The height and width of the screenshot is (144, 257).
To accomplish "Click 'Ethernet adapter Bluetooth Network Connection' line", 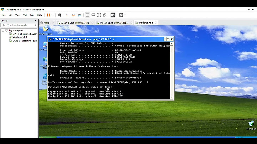I will coord(83,66).
